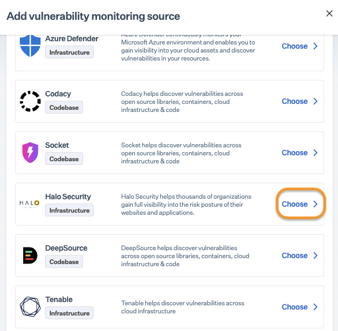
Task: Choose Azure Defender as source
Action: pyautogui.click(x=299, y=46)
